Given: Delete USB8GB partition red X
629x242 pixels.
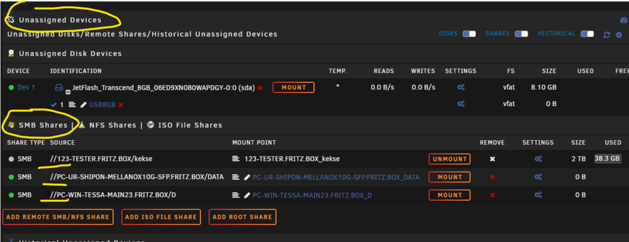Looking at the screenshot, I should coord(120,104).
